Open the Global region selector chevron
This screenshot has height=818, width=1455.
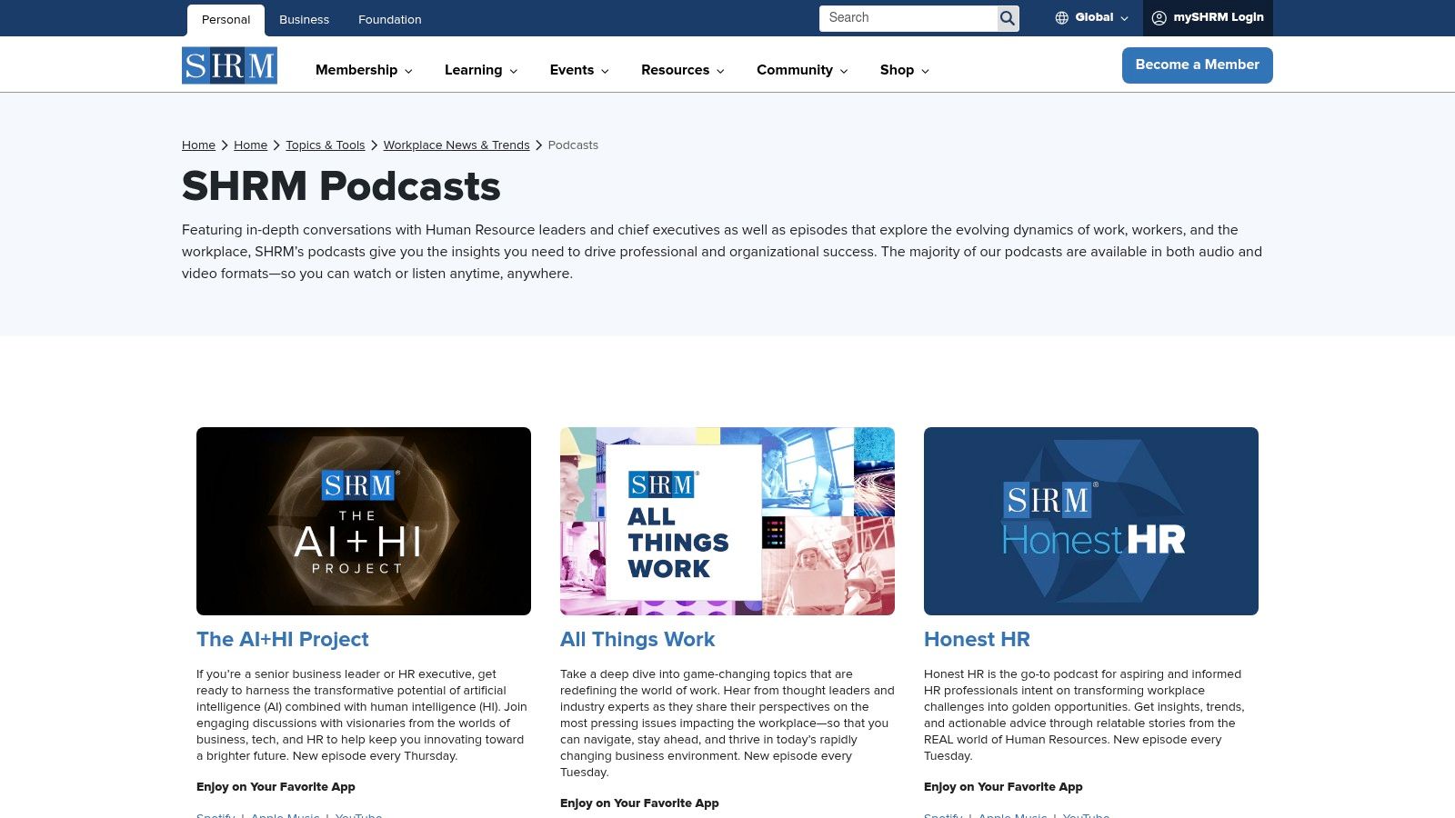[1126, 17]
